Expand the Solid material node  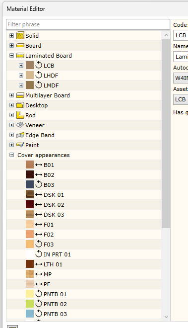click(12, 36)
